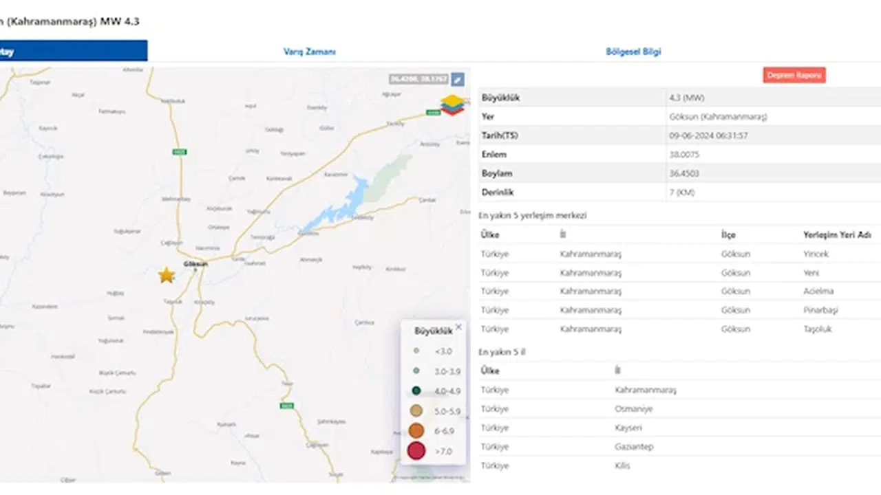Select the Yirıcek settlement row
This screenshot has width=881, height=495.
(679, 254)
